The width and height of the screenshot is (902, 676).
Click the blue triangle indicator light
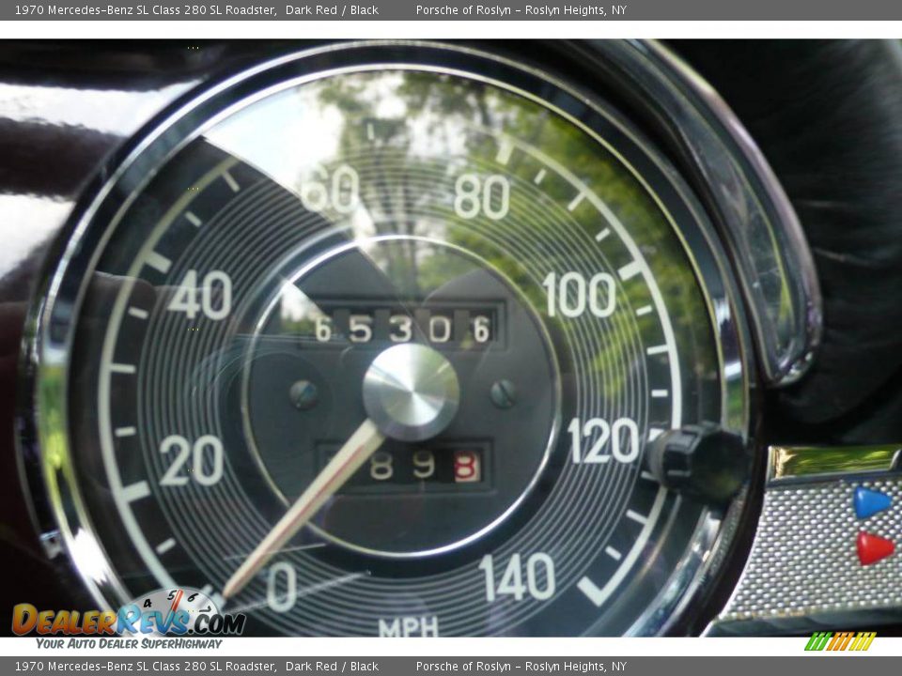point(873,502)
